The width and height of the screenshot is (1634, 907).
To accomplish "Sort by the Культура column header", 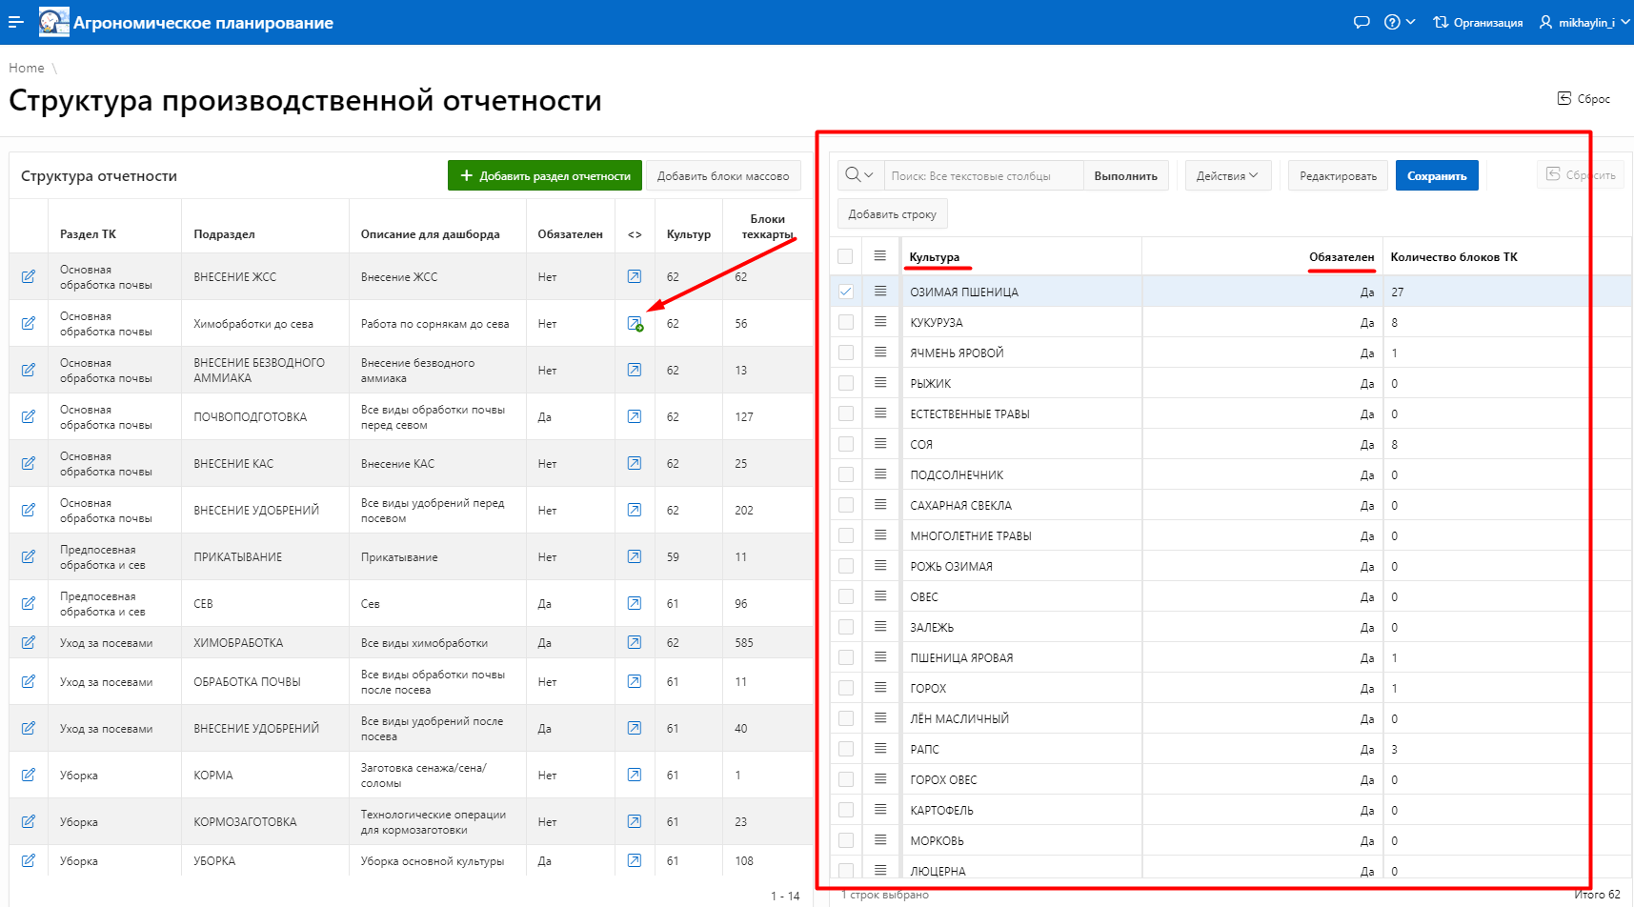I will [935, 257].
